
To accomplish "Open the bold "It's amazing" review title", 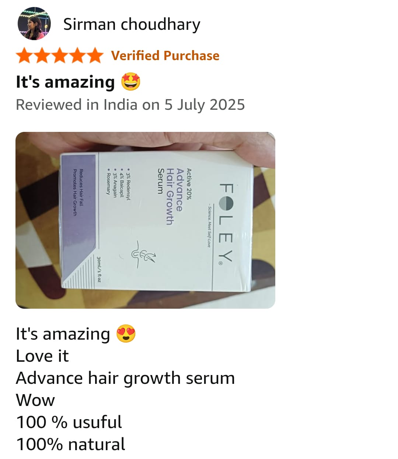I will tap(65, 82).
